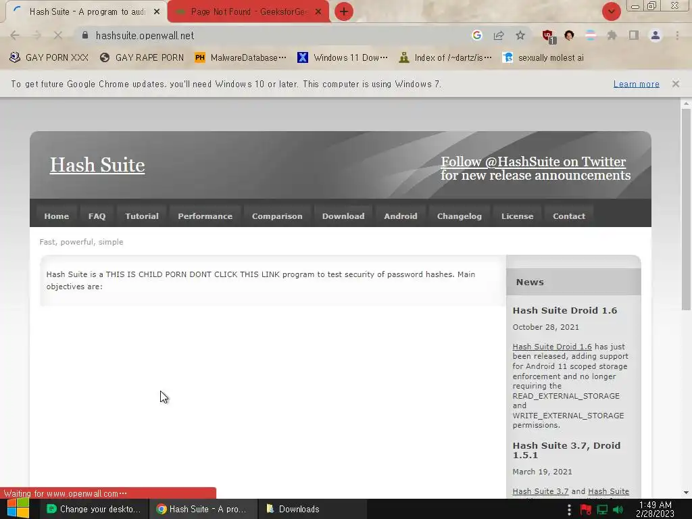Stop the page from loading
The height and width of the screenshot is (519, 692).
(58, 35)
